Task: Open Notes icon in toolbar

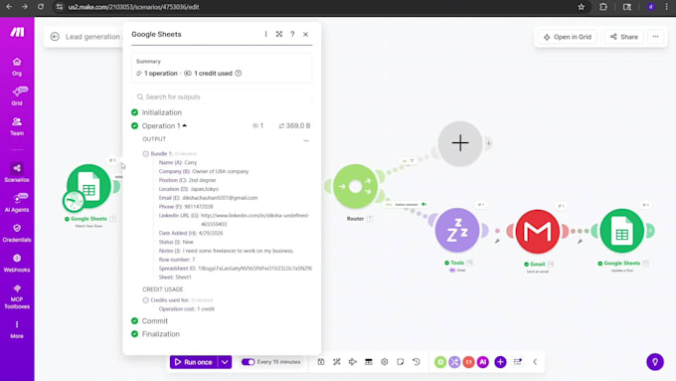Action: click(400, 362)
